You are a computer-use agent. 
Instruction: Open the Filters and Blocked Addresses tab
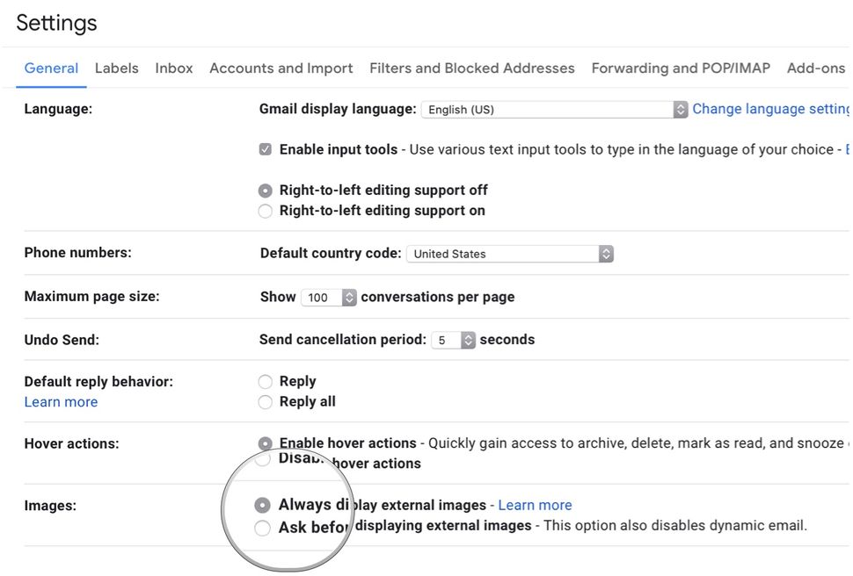pyautogui.click(x=471, y=68)
